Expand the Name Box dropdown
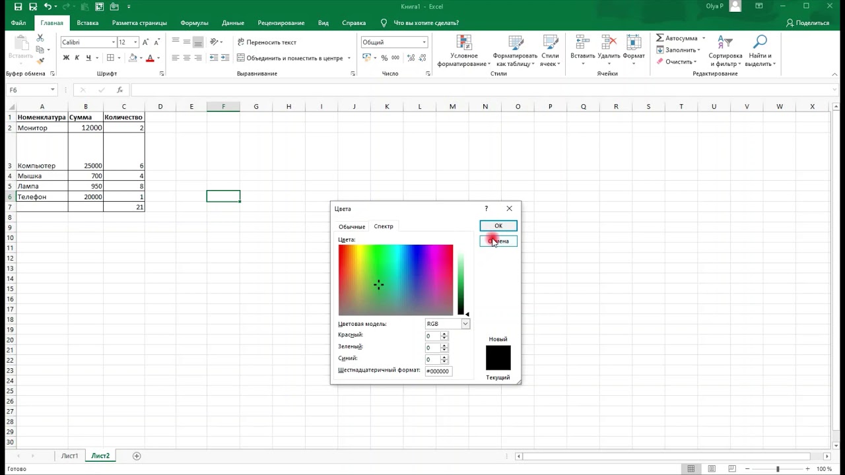 (x=52, y=90)
